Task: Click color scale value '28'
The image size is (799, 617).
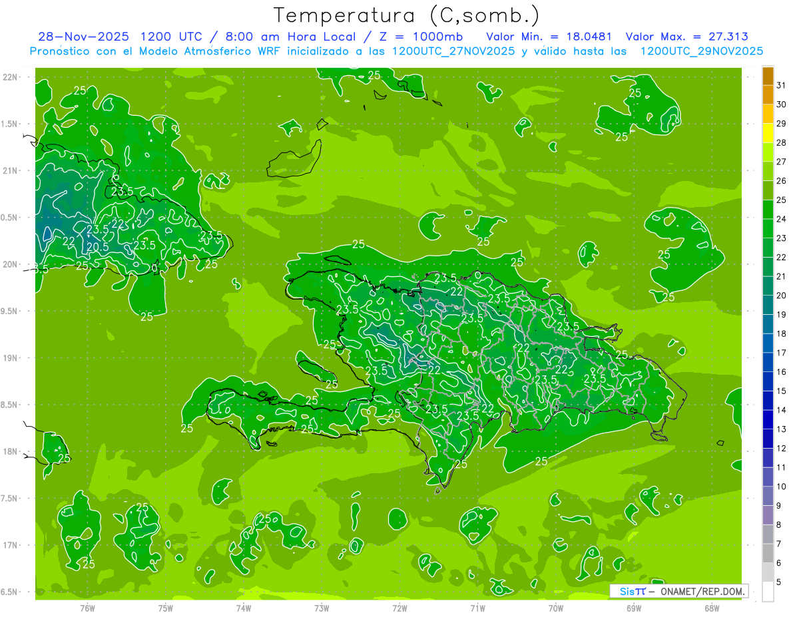Action: point(782,142)
